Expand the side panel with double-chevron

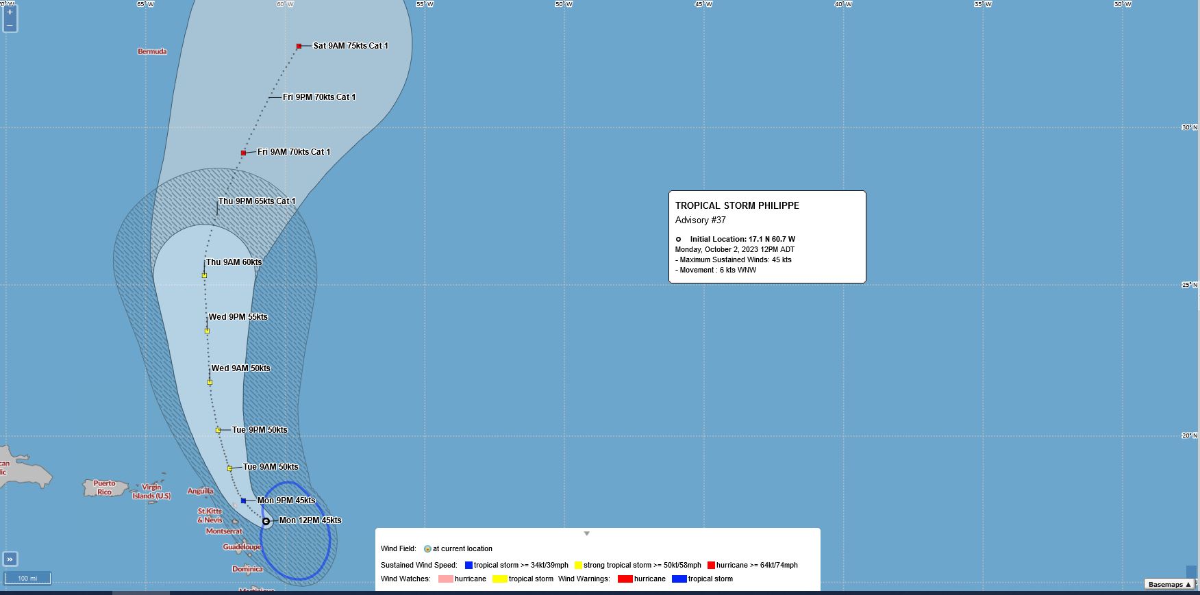click(10, 559)
